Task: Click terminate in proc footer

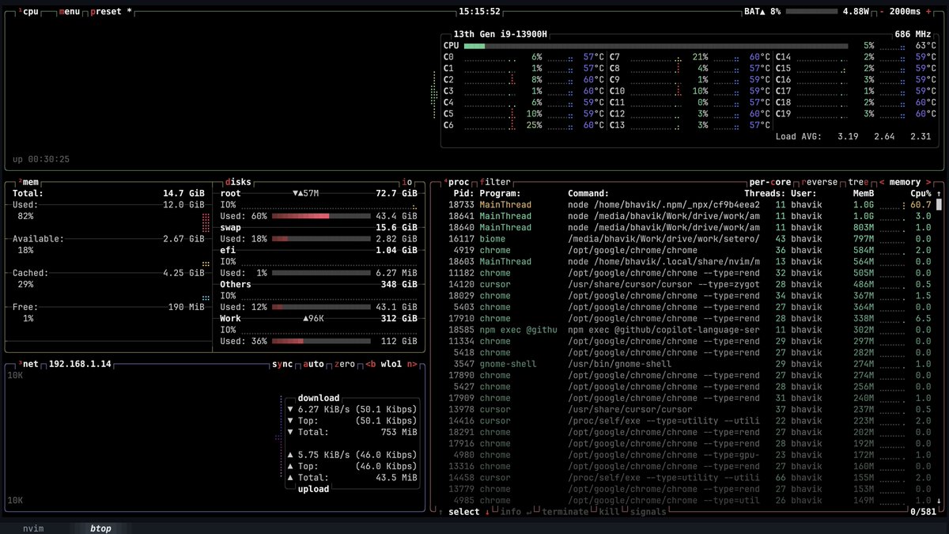Action: tap(565, 512)
